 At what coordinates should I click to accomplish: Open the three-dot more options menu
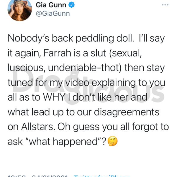pos(165,5)
